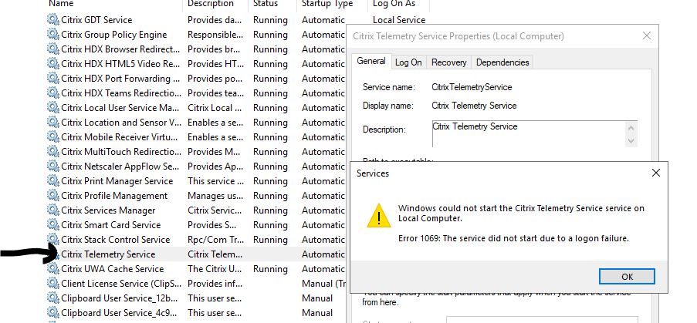Click the Citrix GDT Service gear icon
The image size is (697, 323).
(x=53, y=20)
